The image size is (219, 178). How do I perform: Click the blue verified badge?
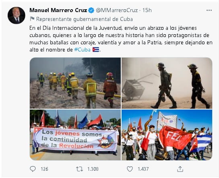pos(91,10)
